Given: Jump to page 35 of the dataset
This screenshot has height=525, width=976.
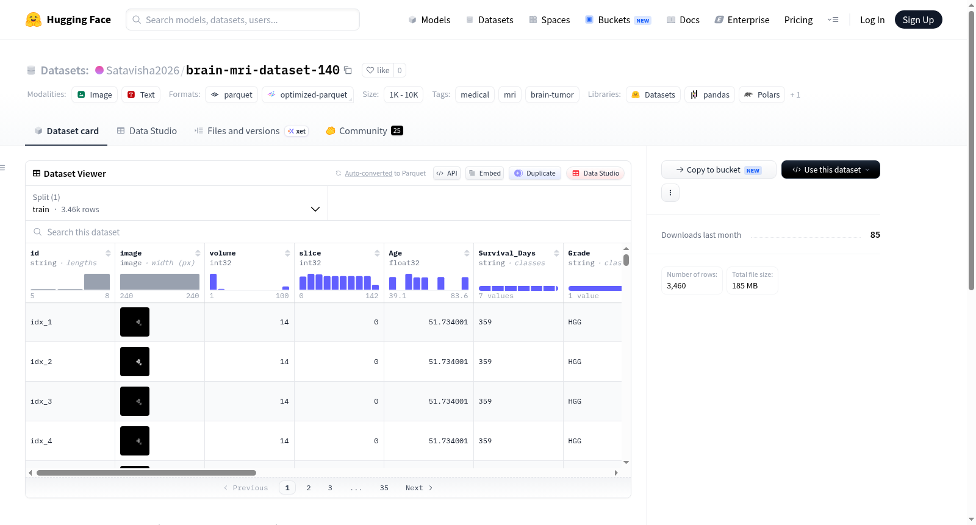Looking at the screenshot, I should [384, 488].
